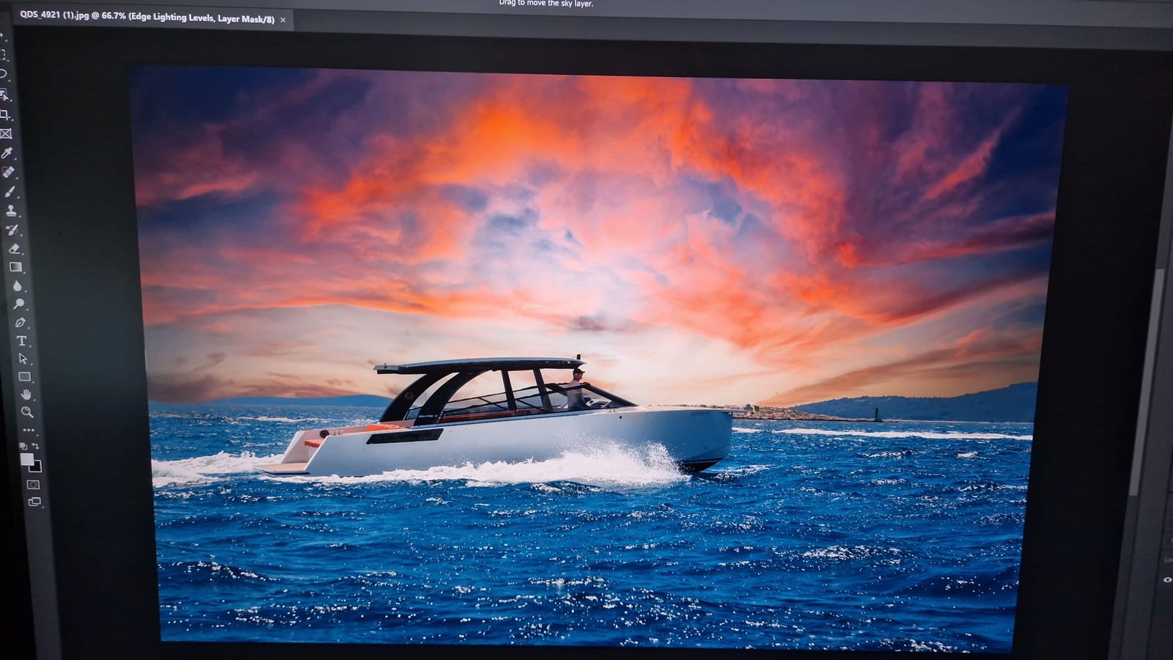Select the Hand tool

click(x=26, y=395)
